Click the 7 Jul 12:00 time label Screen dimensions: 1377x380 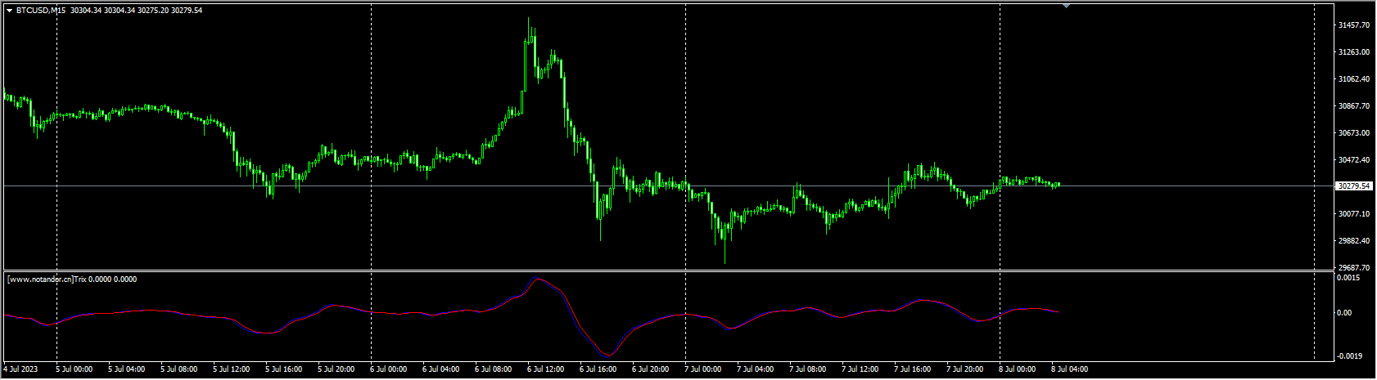pos(860,369)
